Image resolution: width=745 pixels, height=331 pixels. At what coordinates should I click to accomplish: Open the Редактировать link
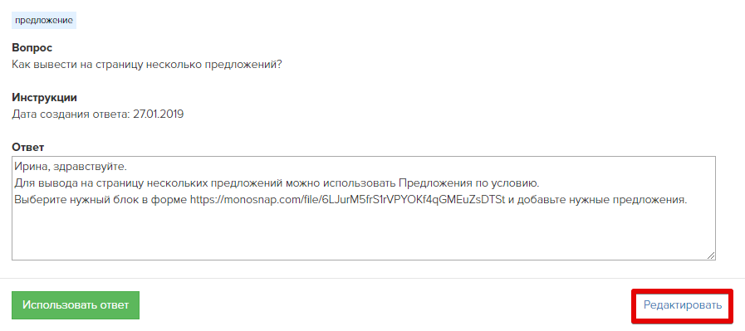(682, 305)
